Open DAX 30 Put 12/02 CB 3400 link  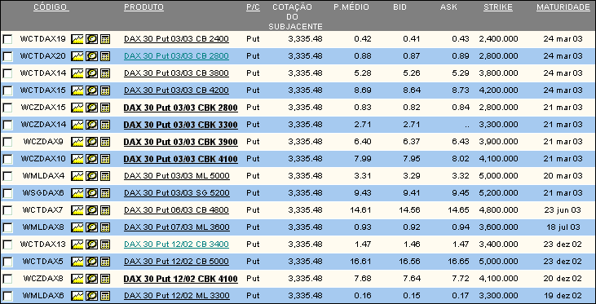click(176, 245)
